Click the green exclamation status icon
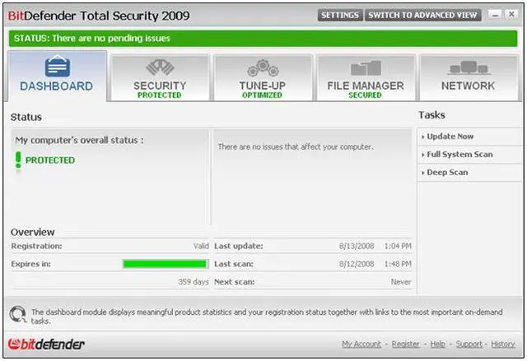The width and height of the screenshot is (527, 361). (18, 160)
